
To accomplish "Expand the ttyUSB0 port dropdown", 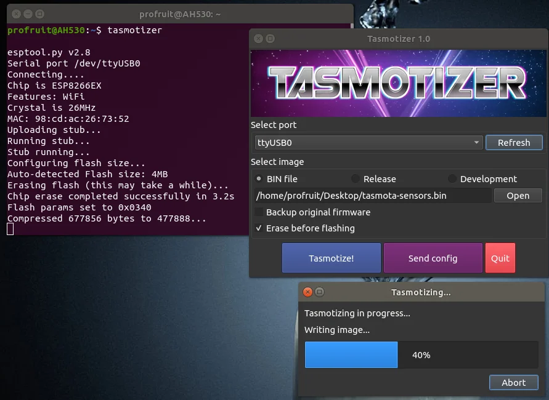I will [368, 143].
